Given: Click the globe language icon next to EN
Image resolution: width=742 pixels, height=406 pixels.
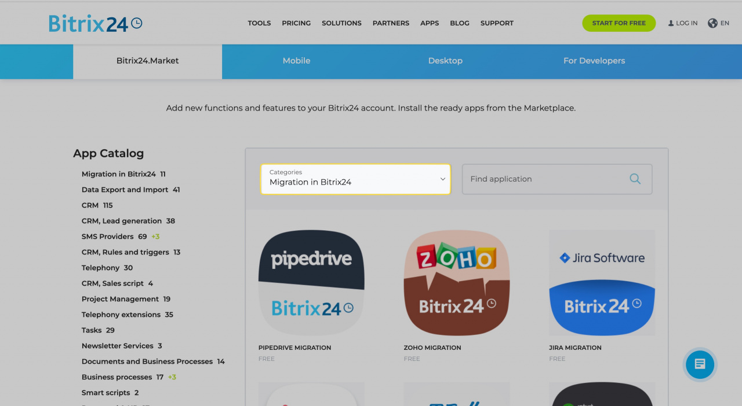Looking at the screenshot, I should coord(712,23).
